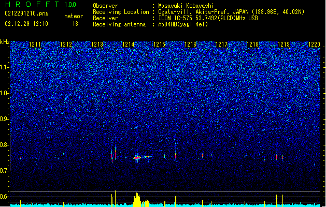Click the 0.6 kHz axis label
This screenshot has width=326, height=207.
pyautogui.click(x=5, y=197)
